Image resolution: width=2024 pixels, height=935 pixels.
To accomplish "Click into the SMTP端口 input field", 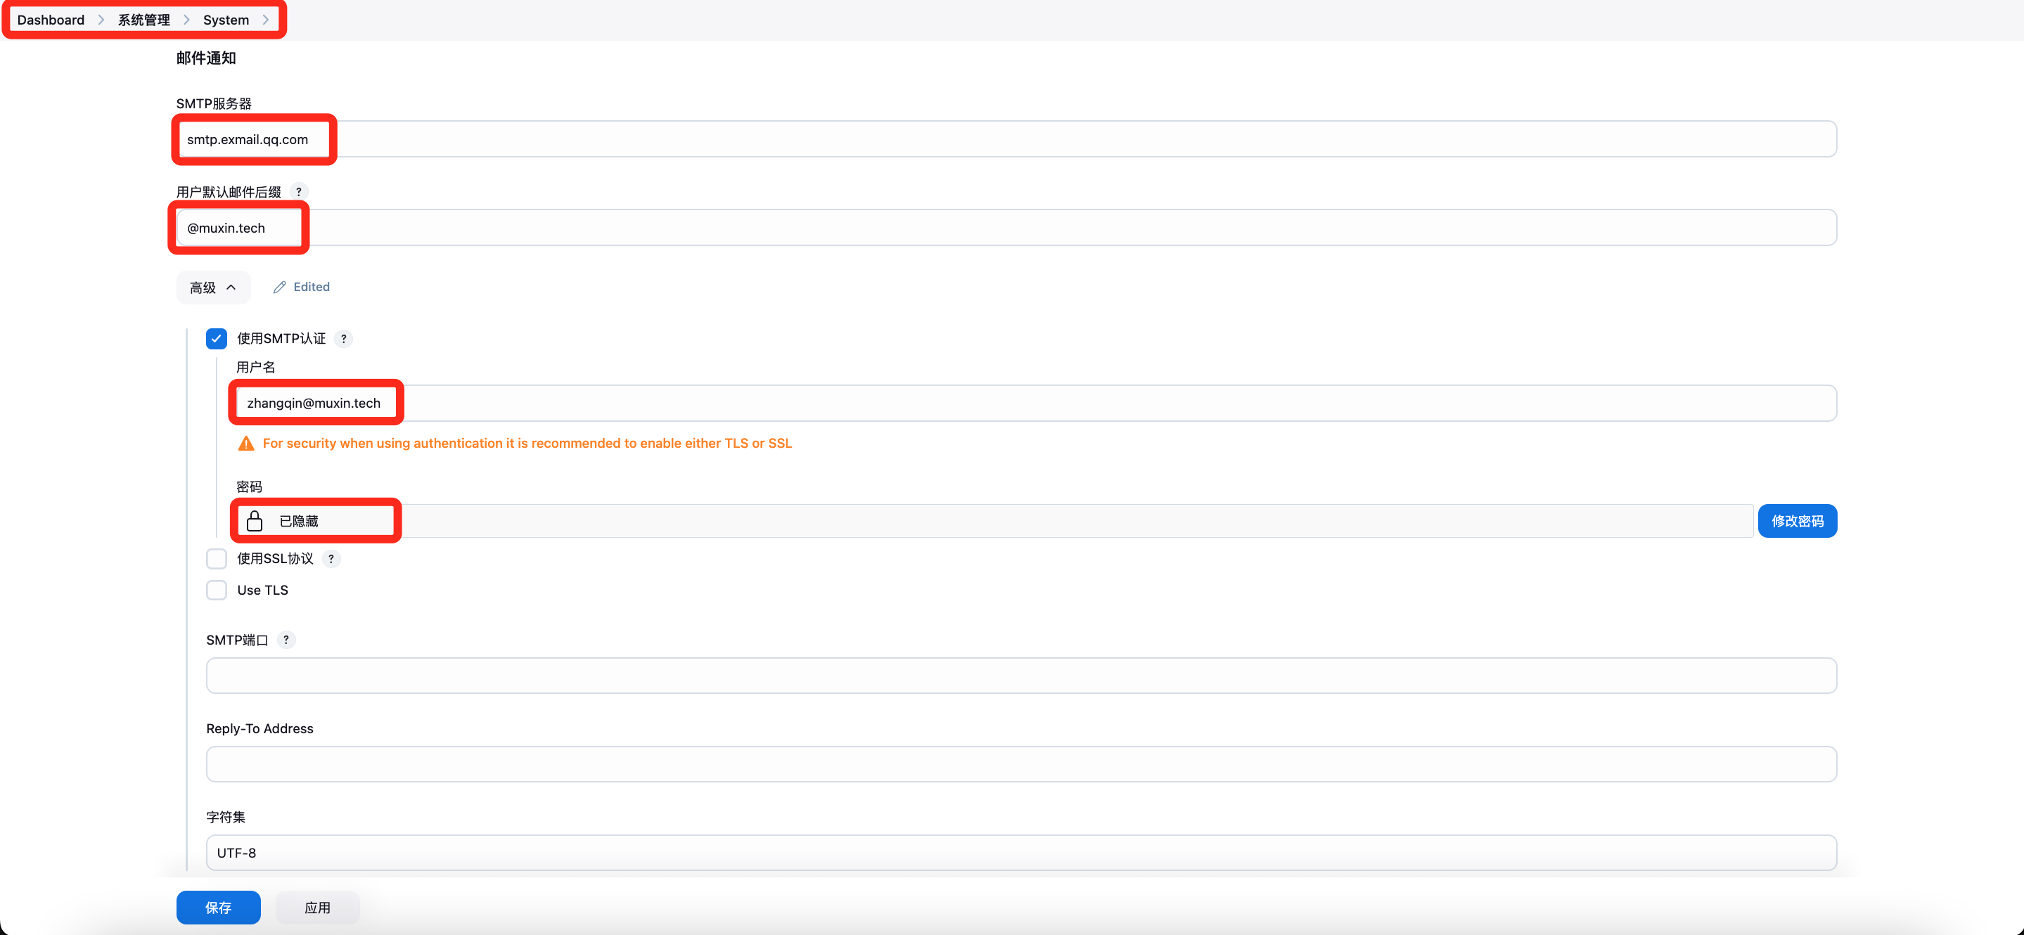I will tap(1020, 676).
